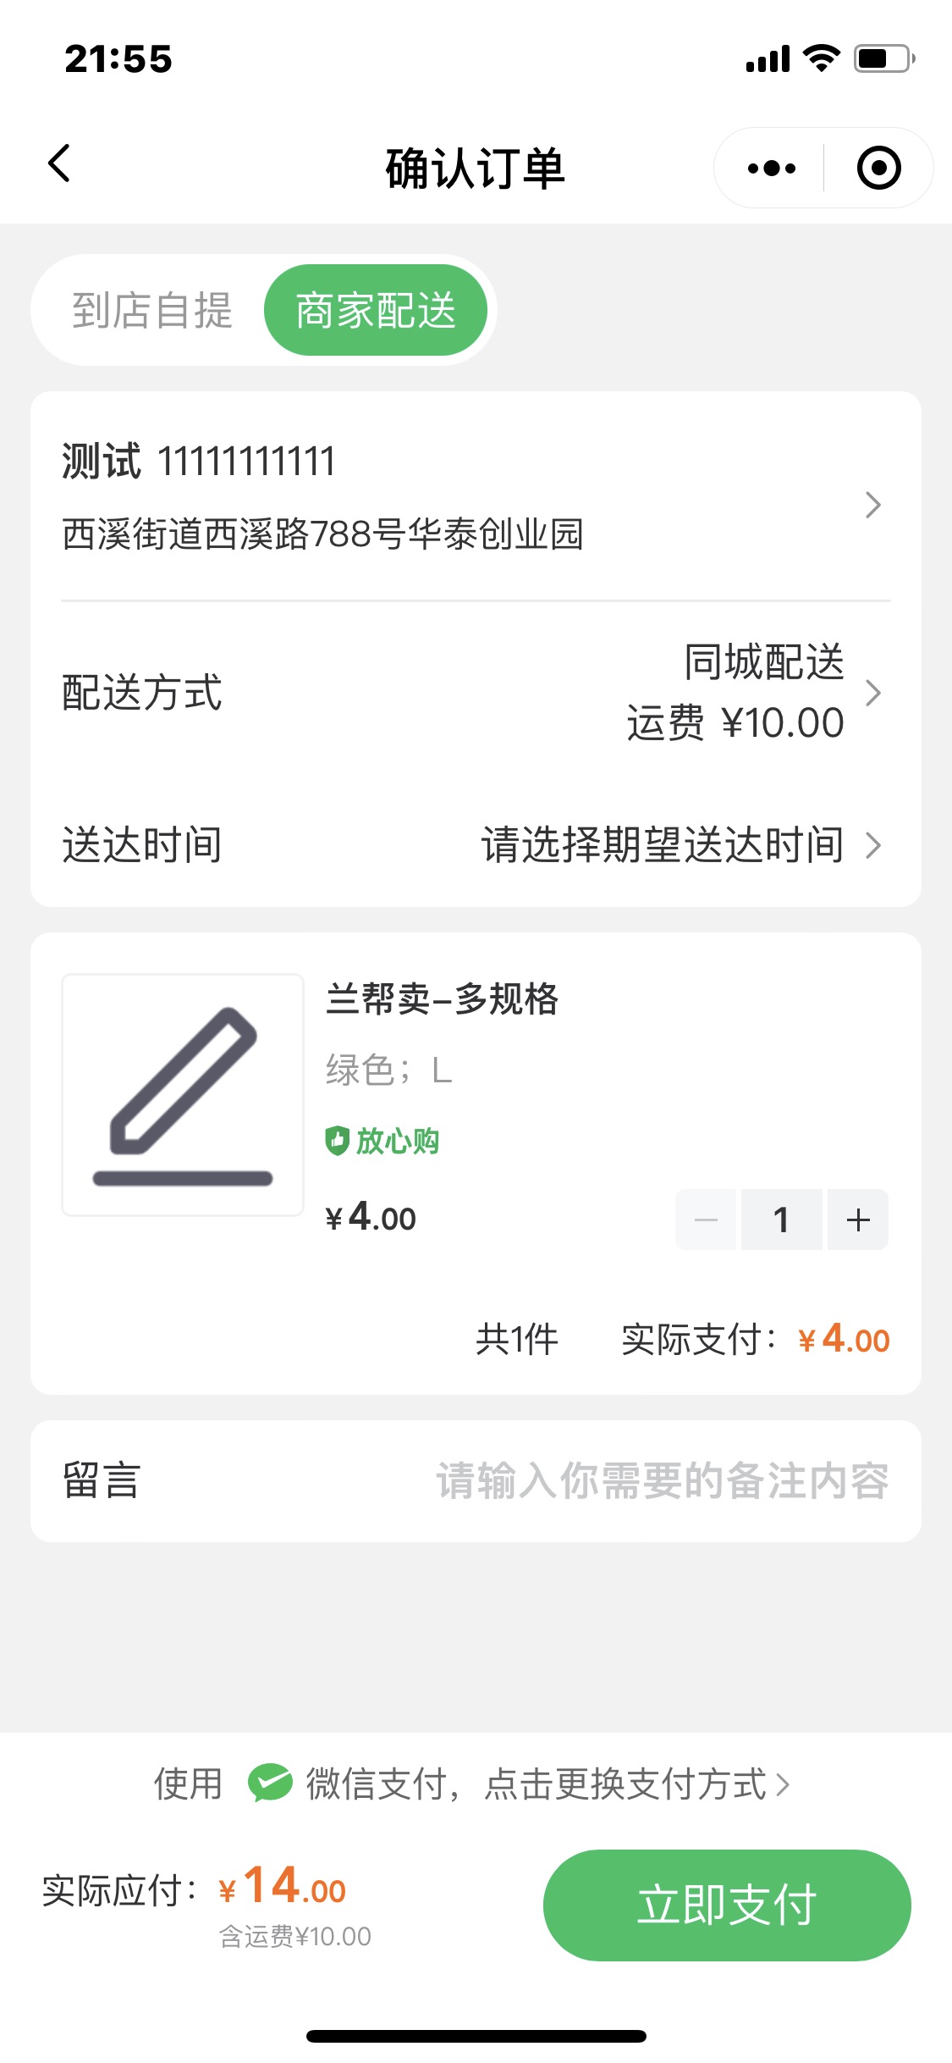Tap the Wi-Fi status icon

820,58
